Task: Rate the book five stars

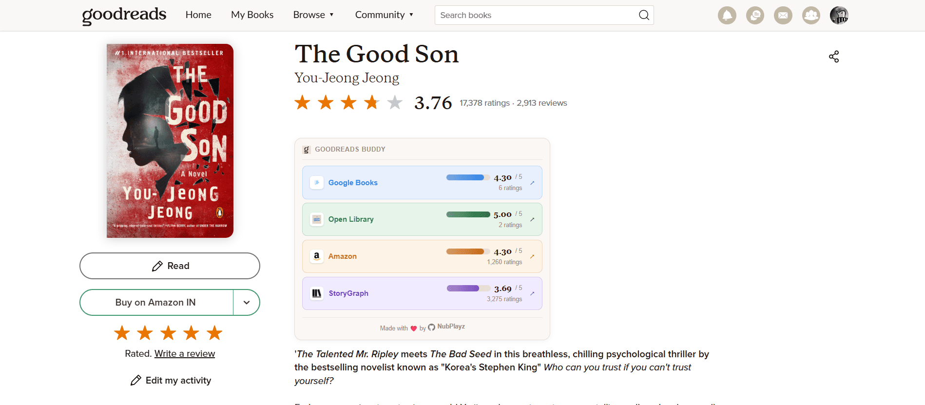Action: [214, 332]
